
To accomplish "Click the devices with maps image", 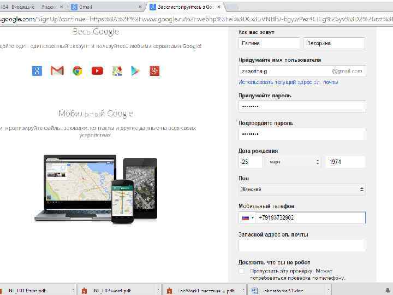I will click(x=96, y=190).
